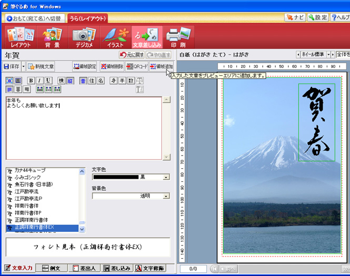Click the 領域削除 (Delete region) button
The image size is (350, 276).
pos(112,67)
